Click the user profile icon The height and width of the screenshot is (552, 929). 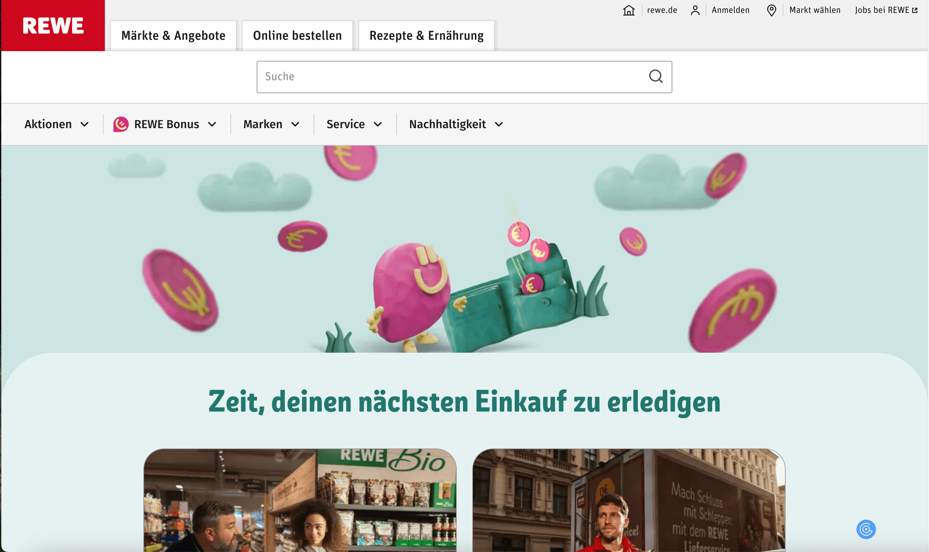pos(695,10)
